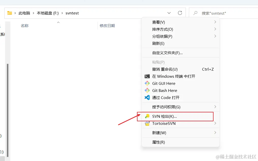Click the SVN checkout icon
Screen dimensions: 258x161
point(147,116)
